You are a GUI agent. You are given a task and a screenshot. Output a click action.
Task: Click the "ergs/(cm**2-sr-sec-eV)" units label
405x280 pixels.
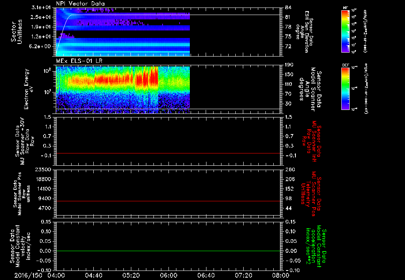pyautogui.click(x=366, y=89)
